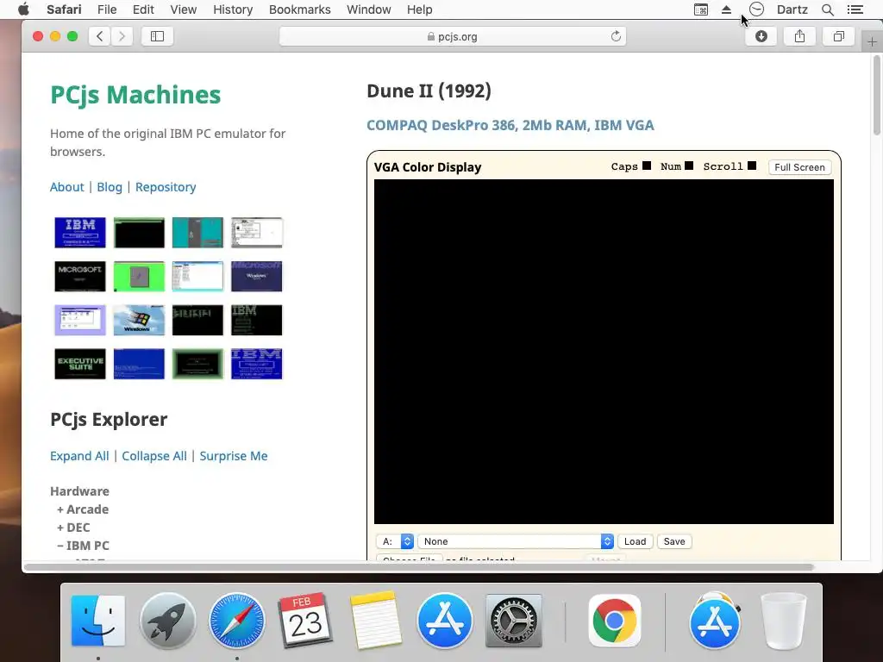Open the App Store icon next to Trash

pos(715,621)
